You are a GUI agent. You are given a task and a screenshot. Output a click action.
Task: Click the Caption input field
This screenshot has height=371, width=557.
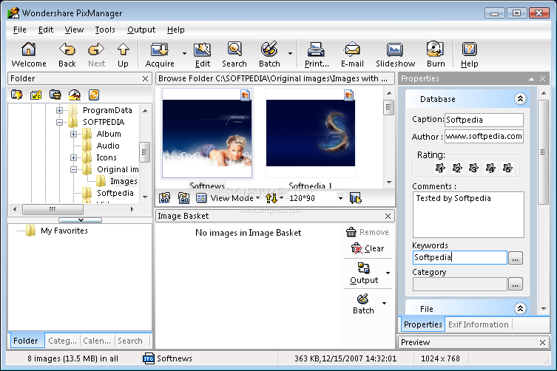485,120
